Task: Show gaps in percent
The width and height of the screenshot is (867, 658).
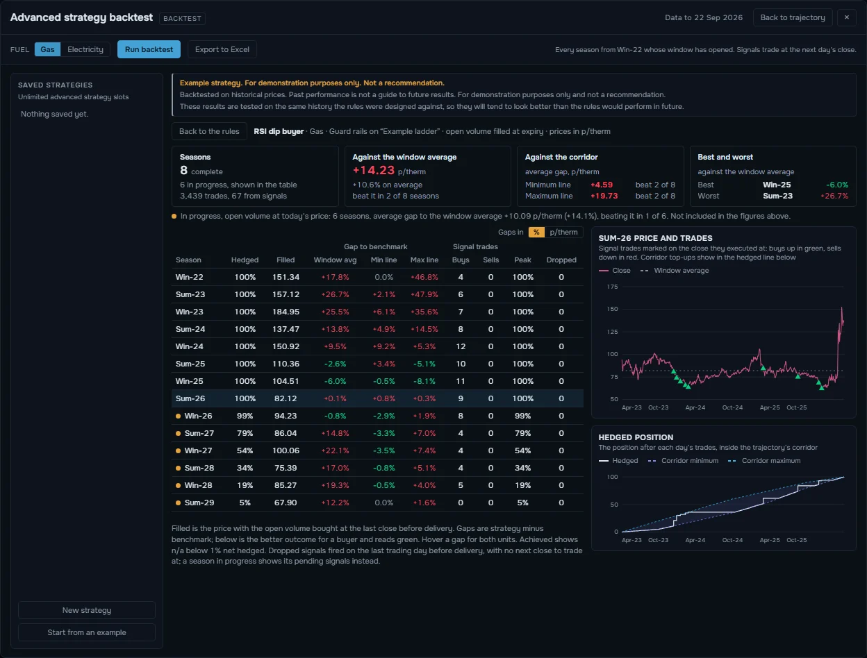Action: click(536, 233)
